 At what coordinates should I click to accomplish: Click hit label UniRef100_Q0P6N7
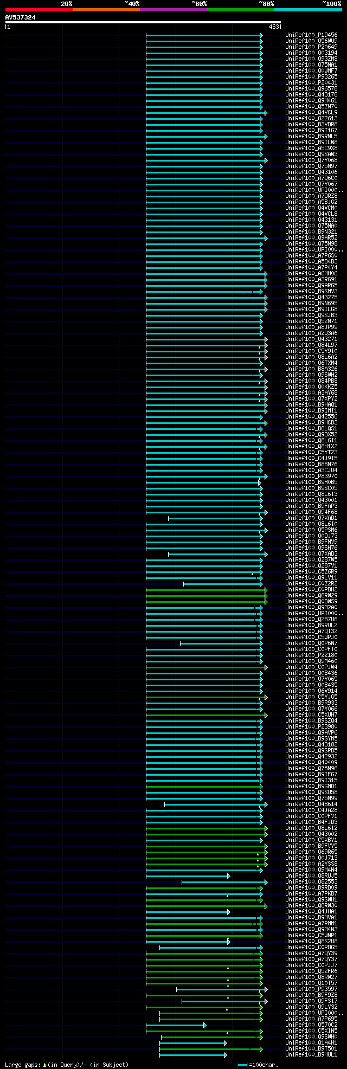[311, 643]
